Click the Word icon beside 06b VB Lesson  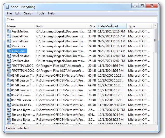click(9, 100)
